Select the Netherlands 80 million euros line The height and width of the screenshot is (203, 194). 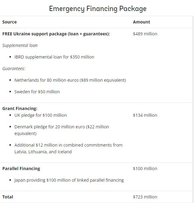tap(70, 80)
